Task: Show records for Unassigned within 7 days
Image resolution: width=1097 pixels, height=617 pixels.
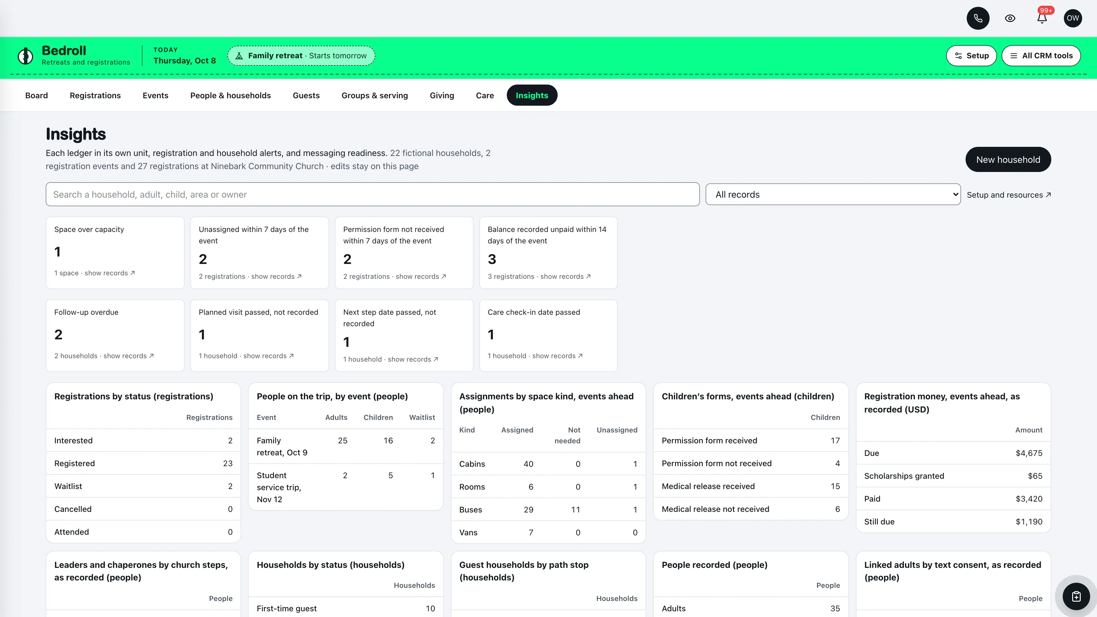Action: coord(251,276)
